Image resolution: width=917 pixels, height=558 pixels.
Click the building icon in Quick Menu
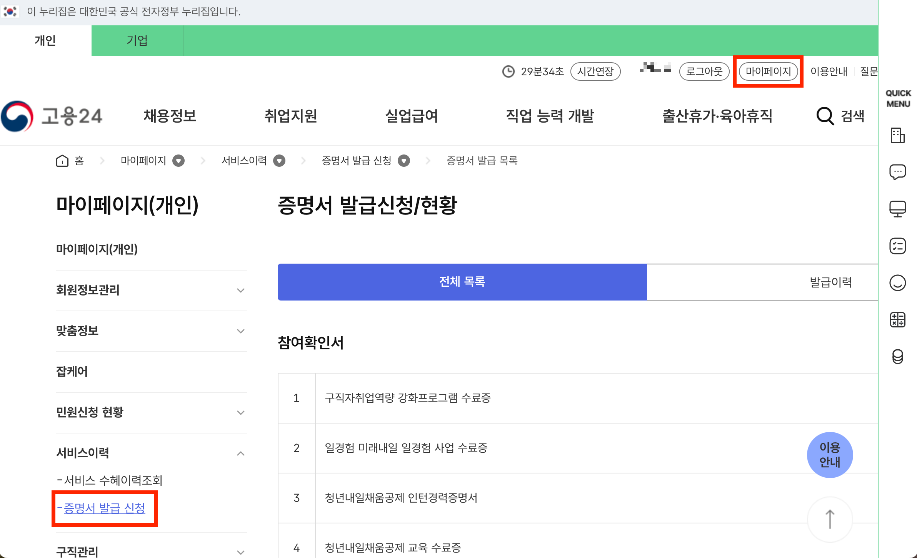point(897,135)
